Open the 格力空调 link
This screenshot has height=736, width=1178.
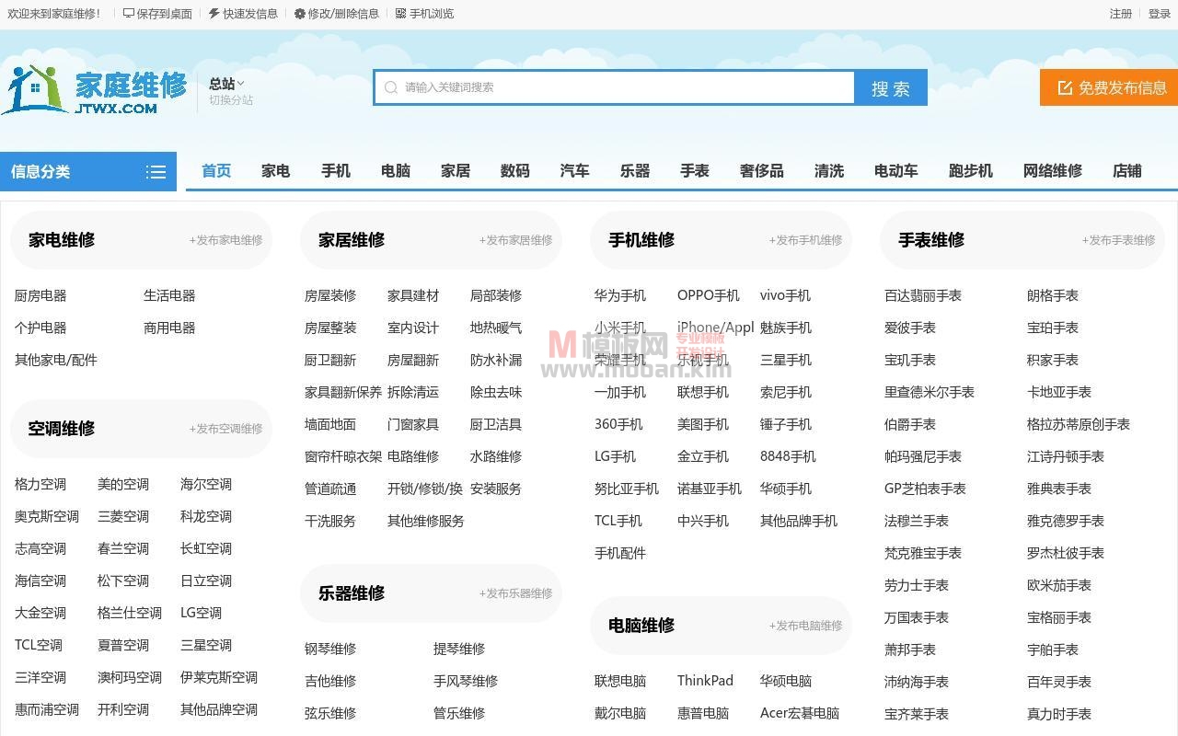click(40, 484)
